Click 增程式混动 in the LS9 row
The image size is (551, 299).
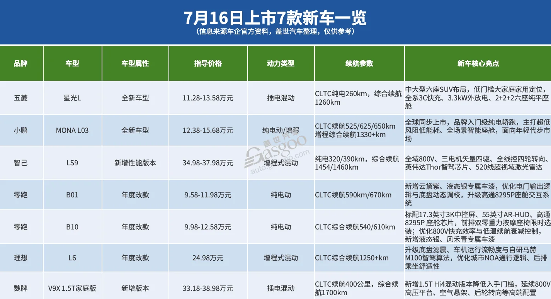point(281,163)
